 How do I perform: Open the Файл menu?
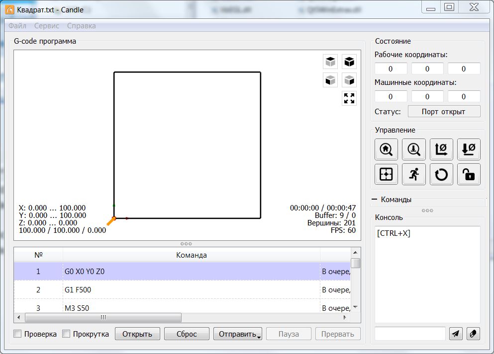tap(17, 26)
